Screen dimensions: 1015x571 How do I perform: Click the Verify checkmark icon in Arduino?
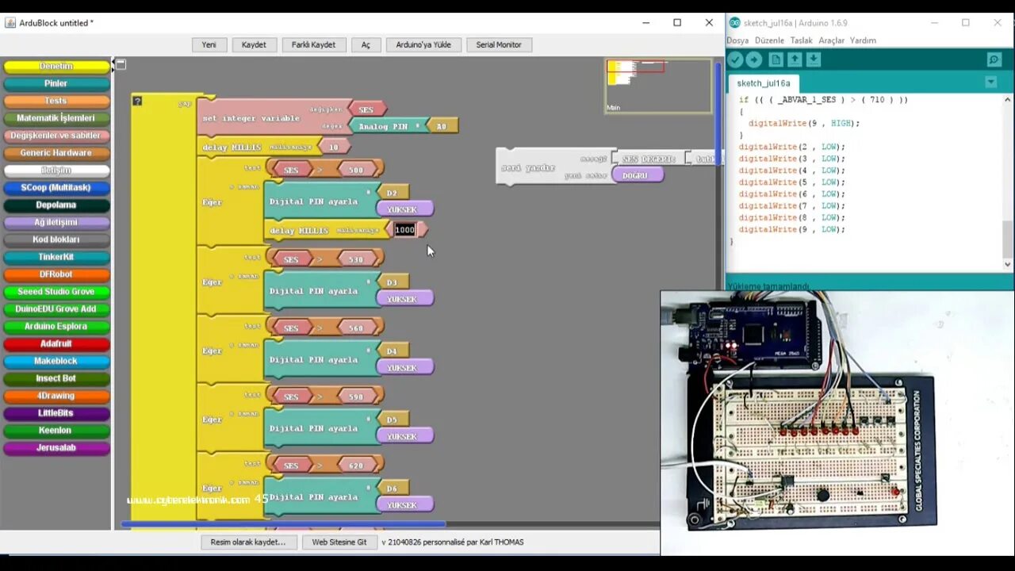tap(735, 59)
